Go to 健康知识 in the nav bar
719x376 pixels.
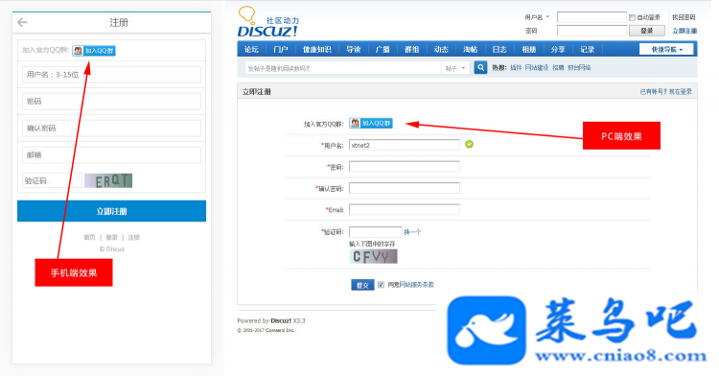tap(317, 50)
